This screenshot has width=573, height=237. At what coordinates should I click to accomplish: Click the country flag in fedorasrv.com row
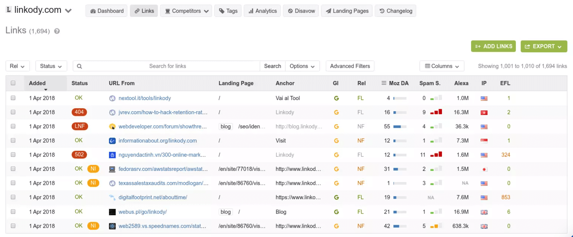484,170
